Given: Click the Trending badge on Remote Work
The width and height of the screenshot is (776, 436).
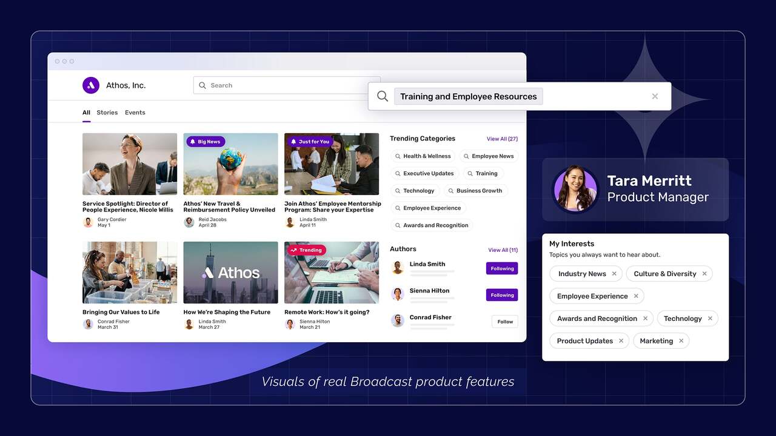Looking at the screenshot, I should pyautogui.click(x=306, y=249).
